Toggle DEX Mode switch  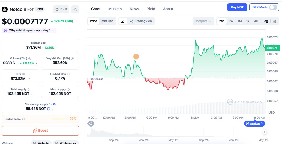click(x=273, y=7)
